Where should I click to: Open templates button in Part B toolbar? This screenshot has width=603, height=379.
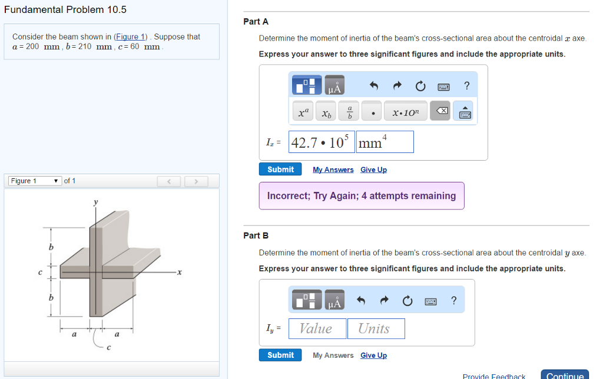[x=306, y=300]
